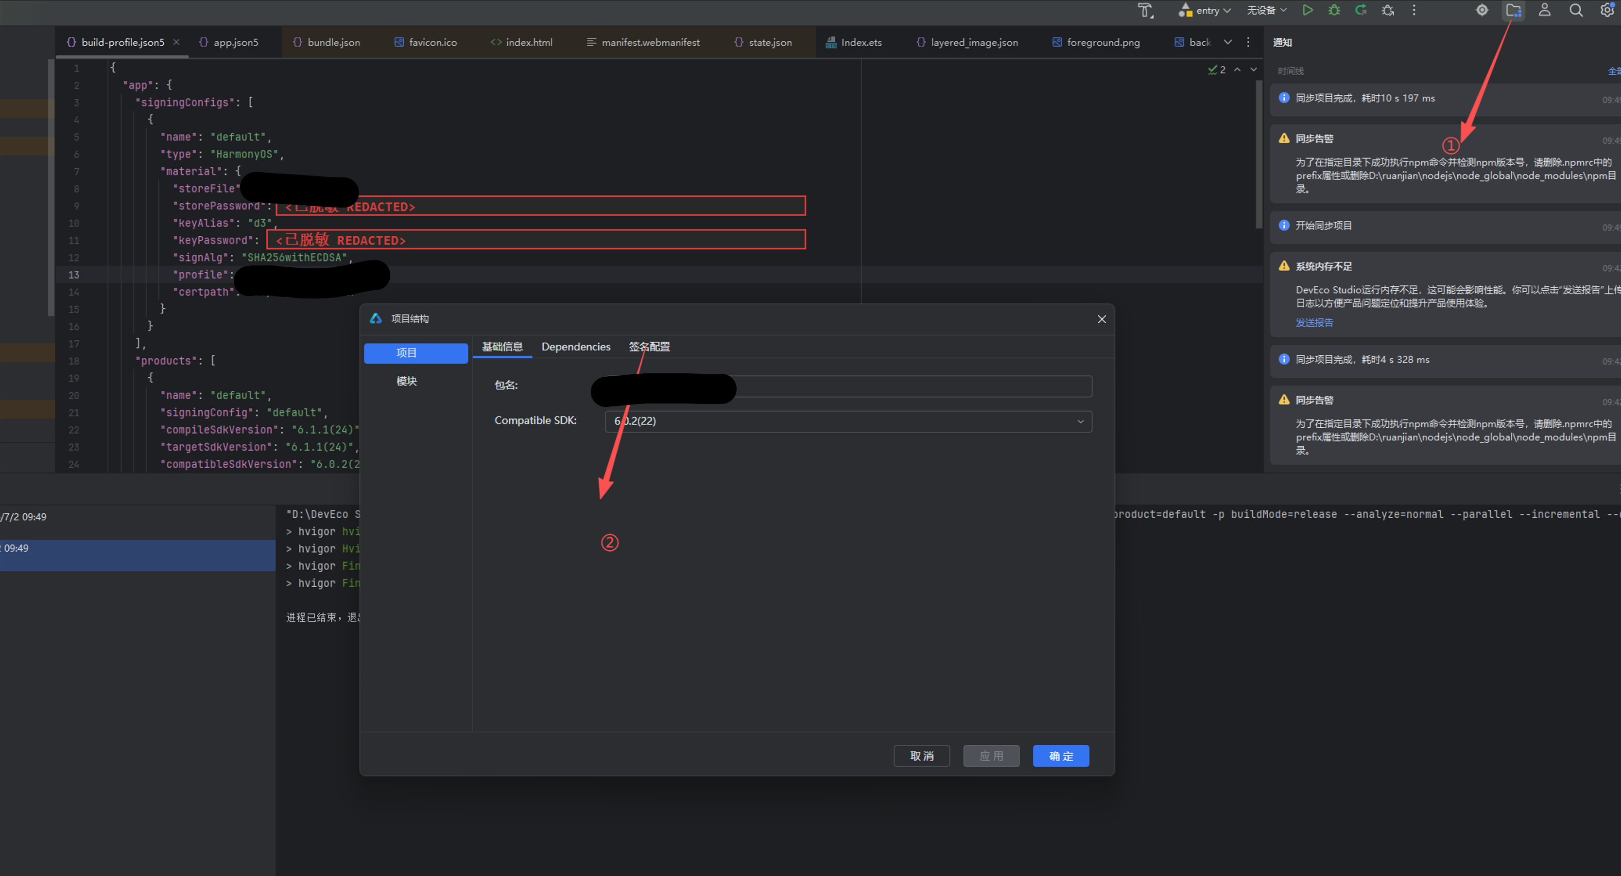
Task: Switch to the bundle.json editor tab
Action: pyautogui.click(x=327, y=42)
